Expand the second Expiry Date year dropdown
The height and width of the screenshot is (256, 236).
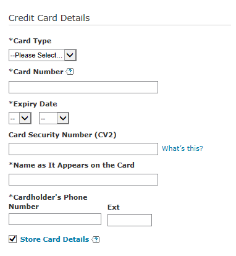click(x=54, y=118)
